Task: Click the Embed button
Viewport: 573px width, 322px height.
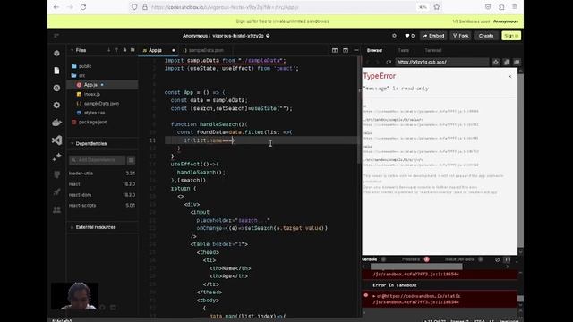Action: [433, 36]
